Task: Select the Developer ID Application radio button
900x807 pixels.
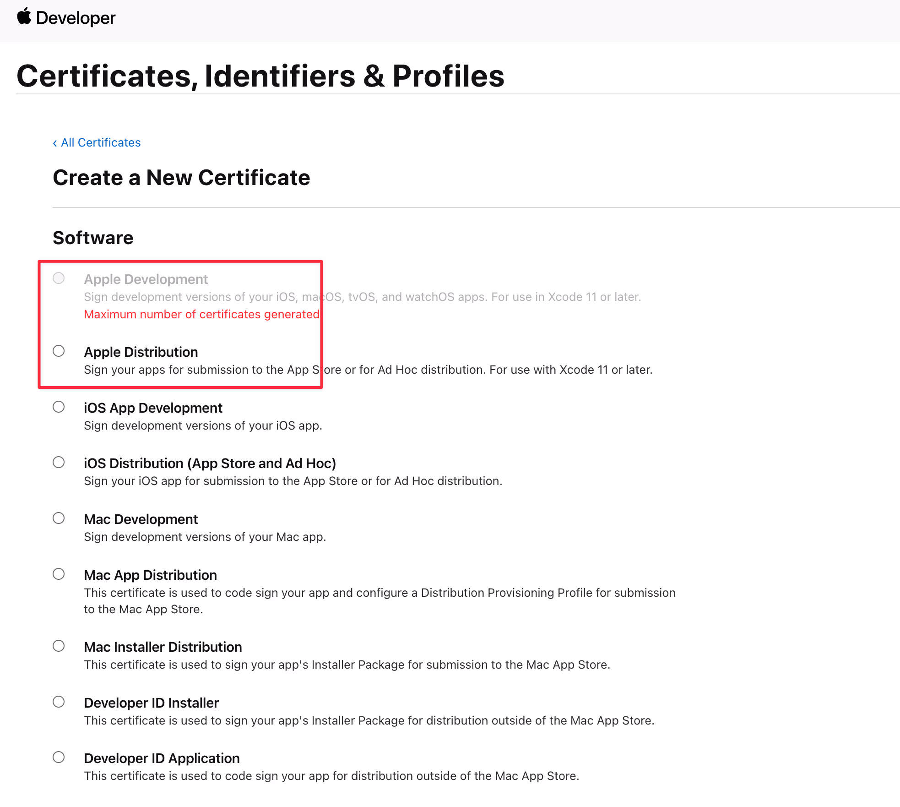Action: click(x=59, y=757)
